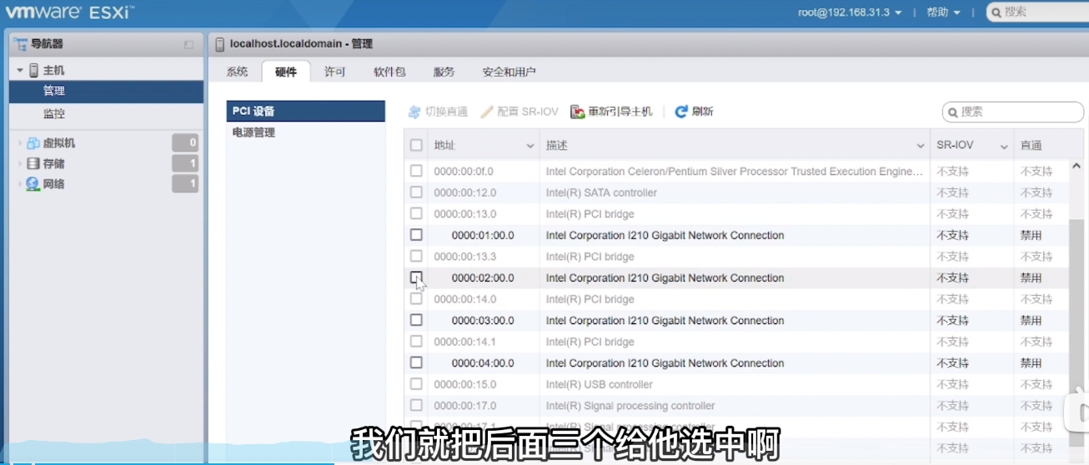Click the Navigator panel icon
Screen dimensions: 1089x465
20,44
